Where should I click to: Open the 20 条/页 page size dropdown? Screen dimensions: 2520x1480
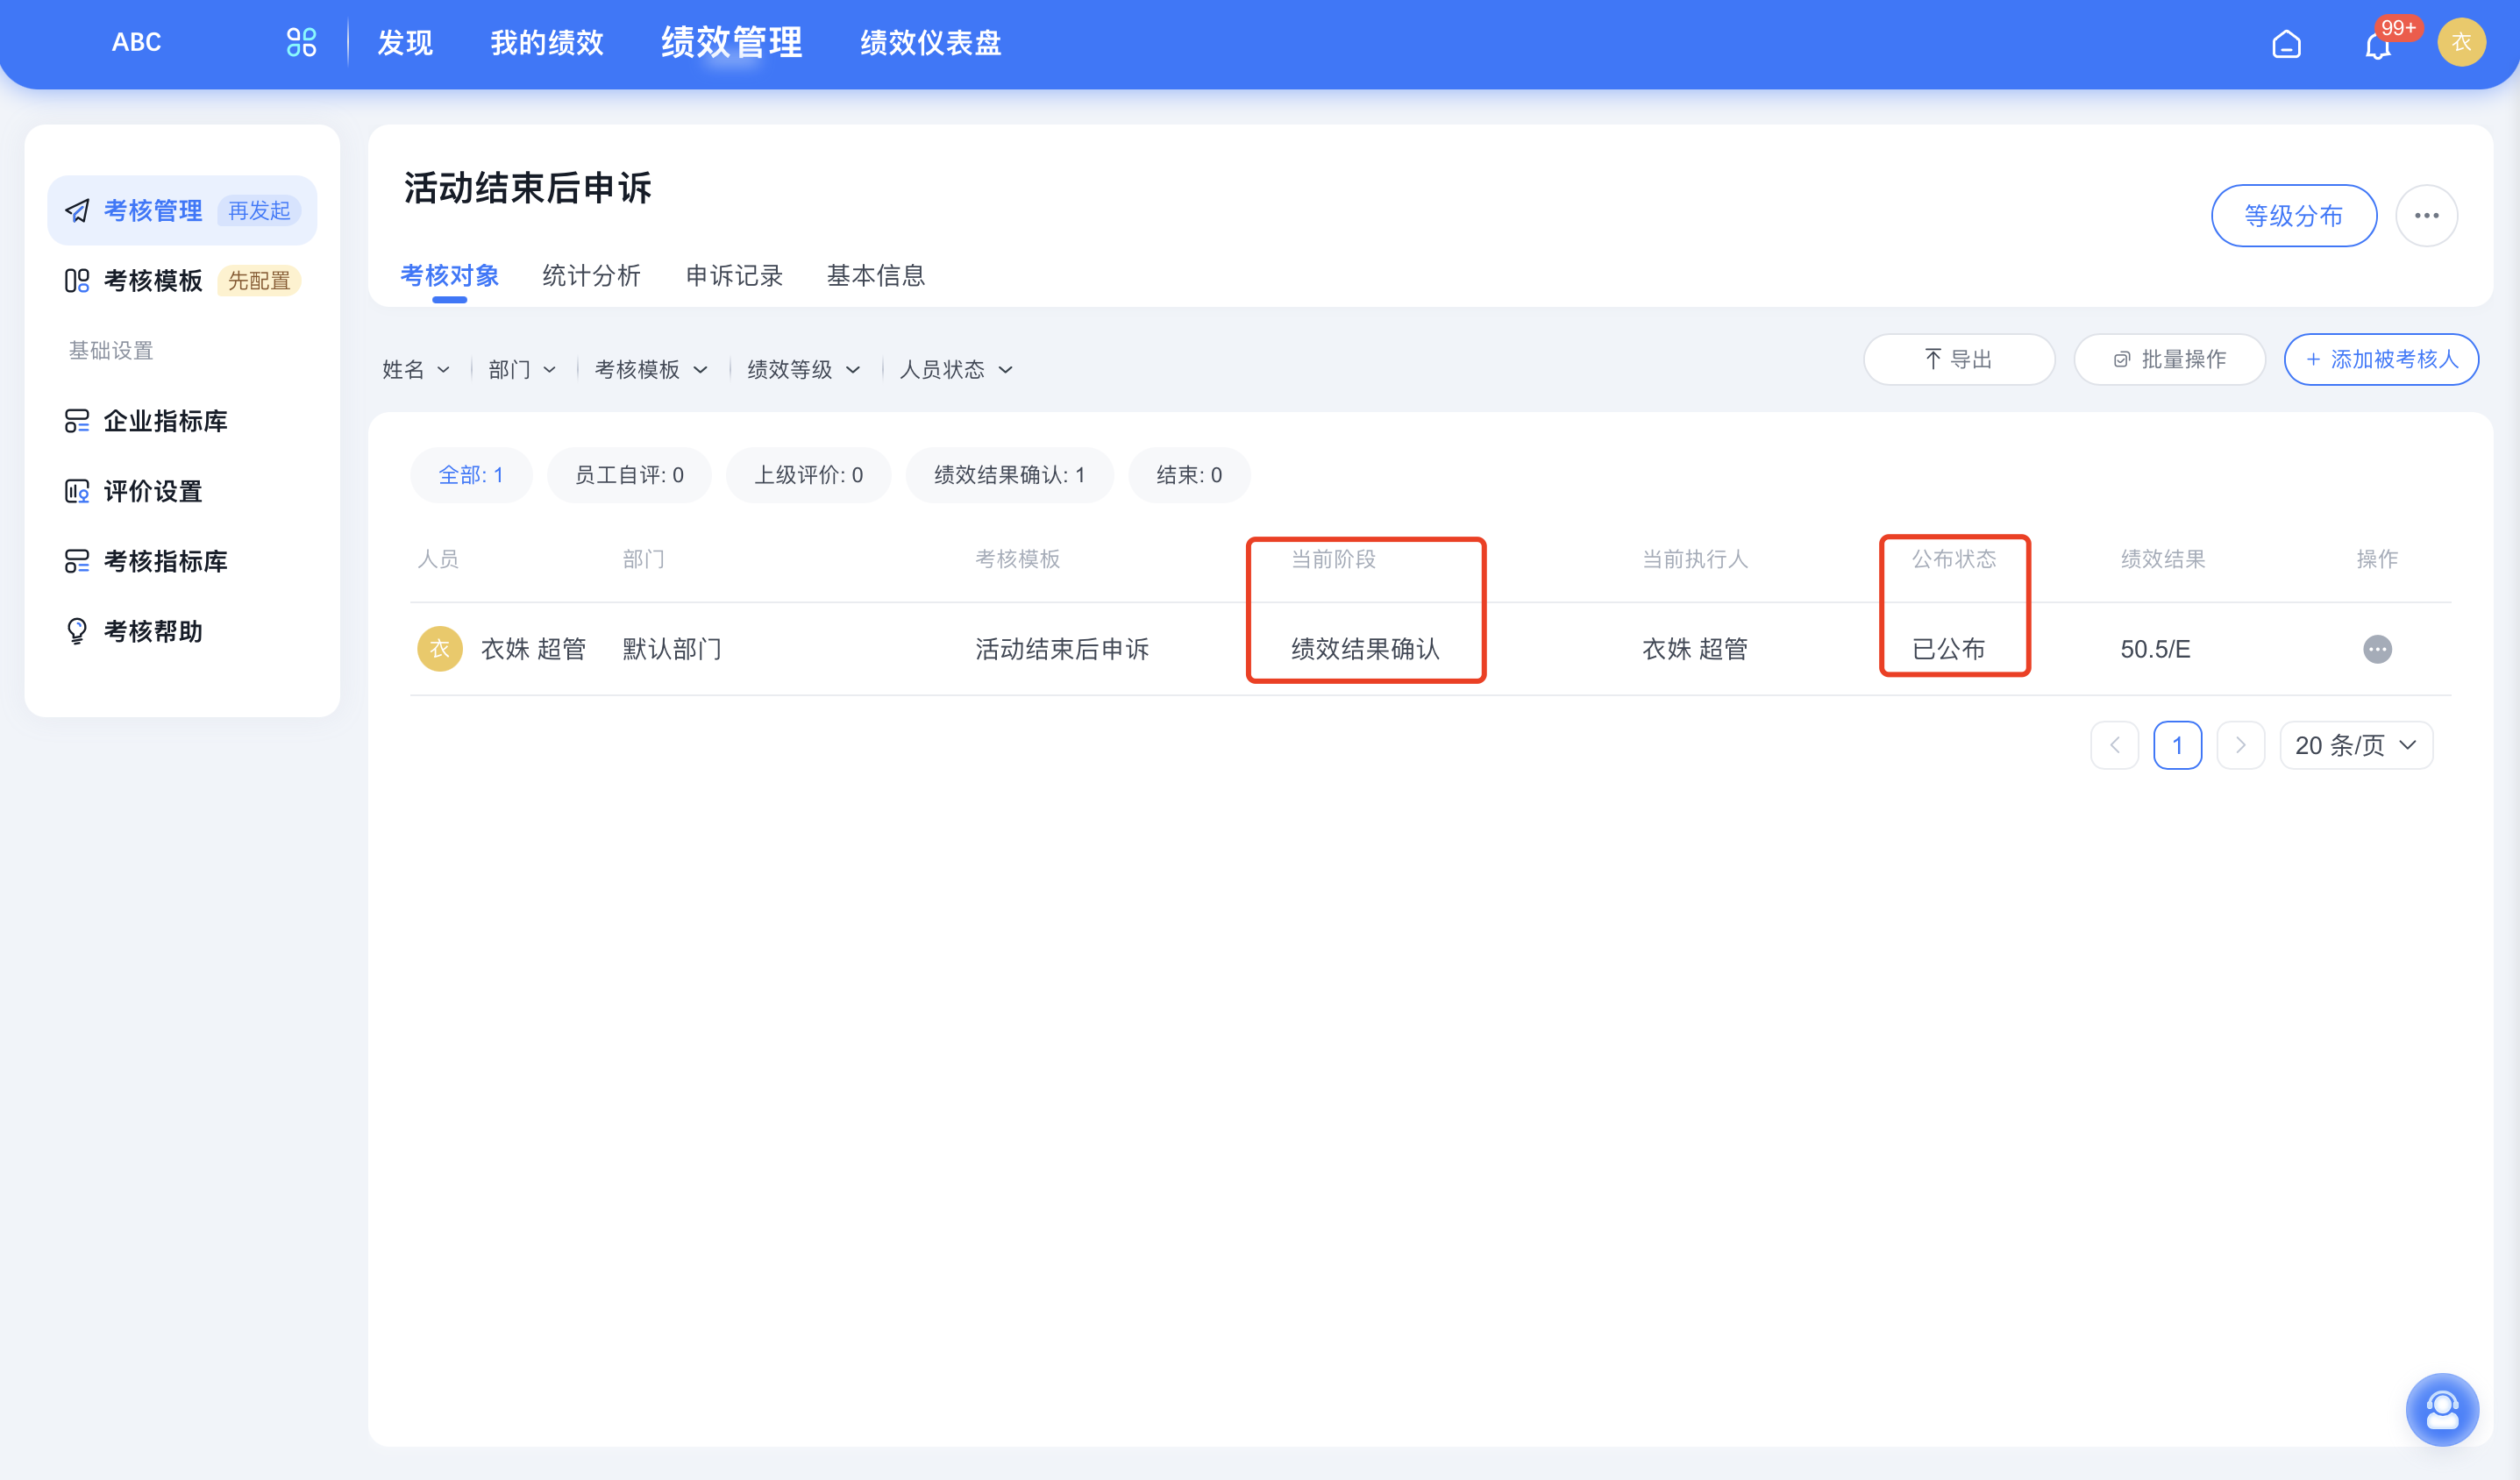(x=2355, y=745)
